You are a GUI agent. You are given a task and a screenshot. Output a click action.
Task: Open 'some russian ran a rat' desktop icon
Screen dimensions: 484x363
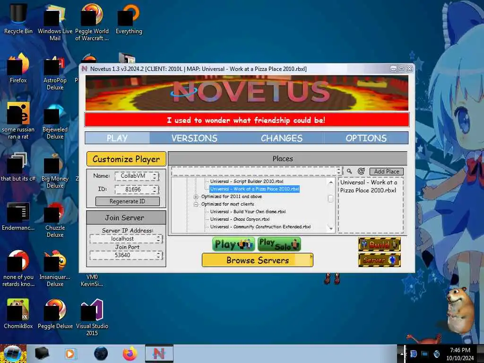(18, 121)
